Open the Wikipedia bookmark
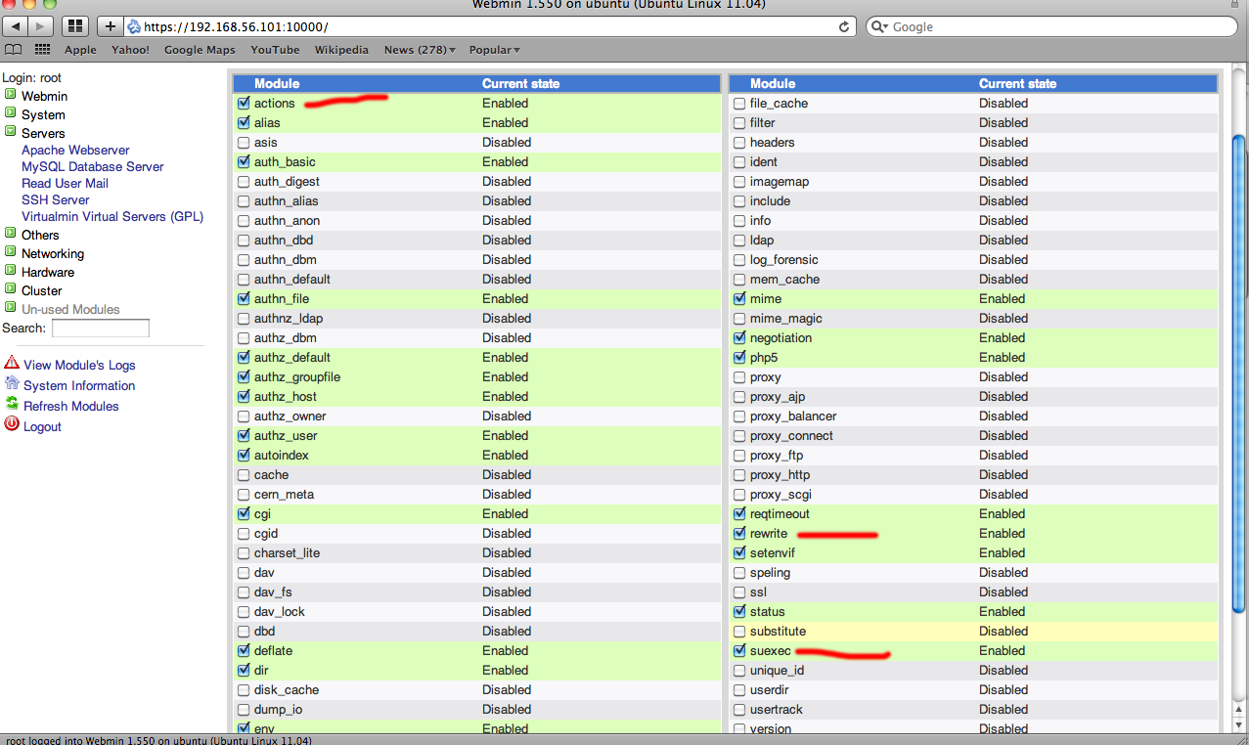The image size is (1249, 745). pos(341,50)
